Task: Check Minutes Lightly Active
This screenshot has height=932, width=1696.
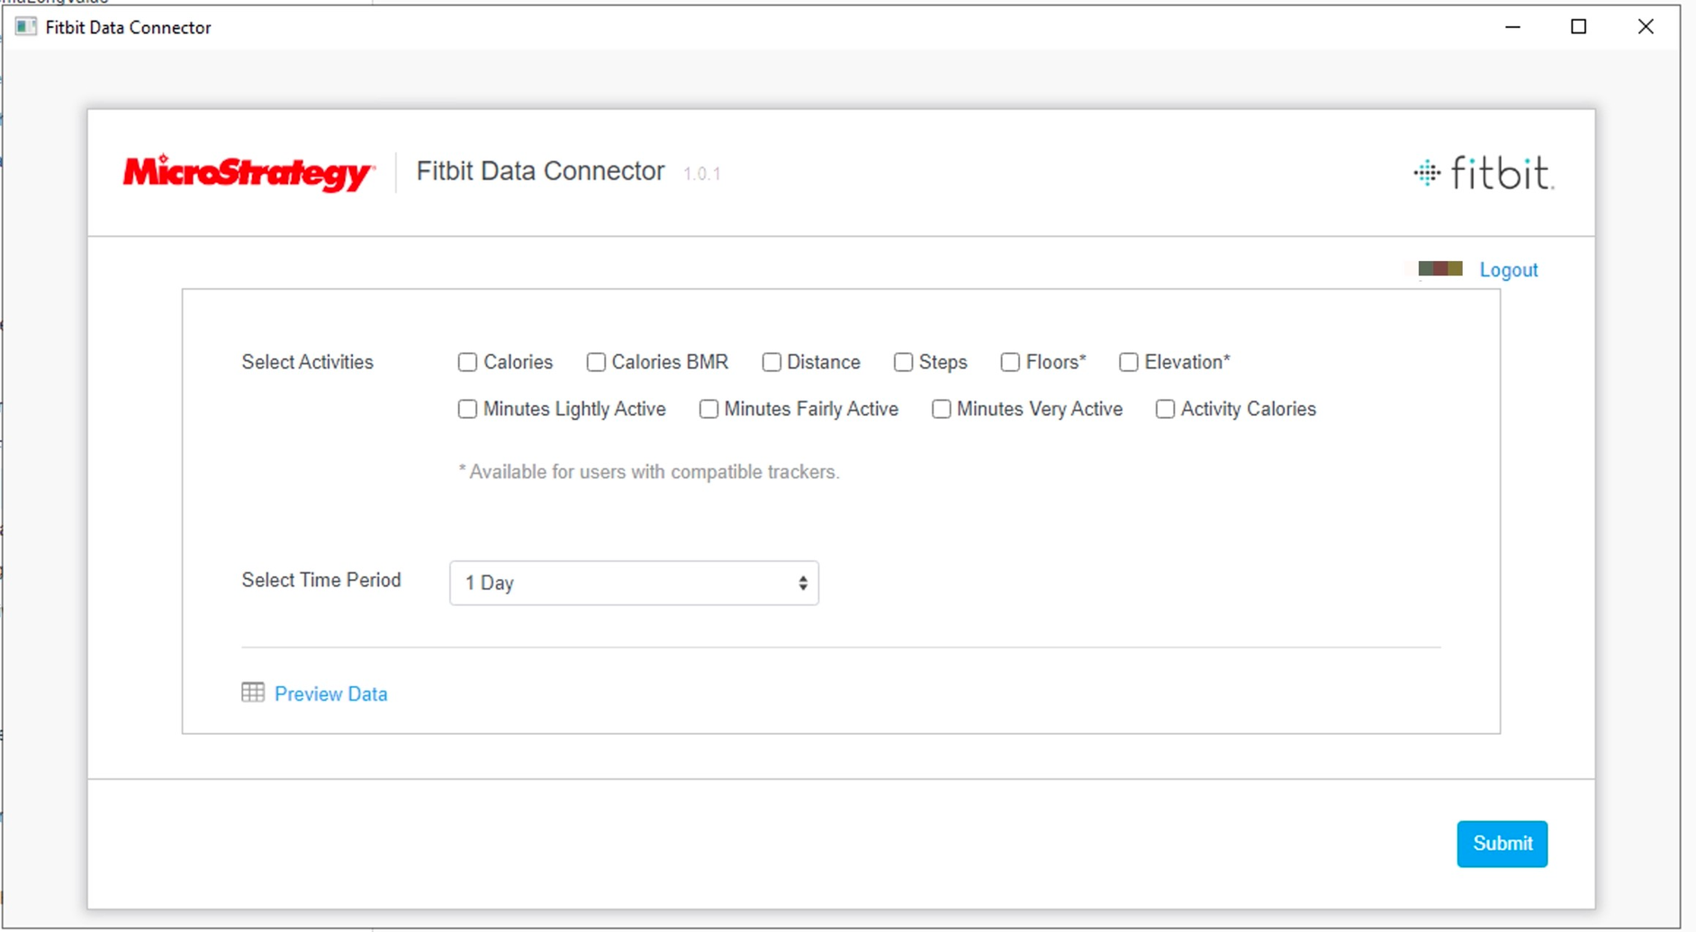Action: 467,410
